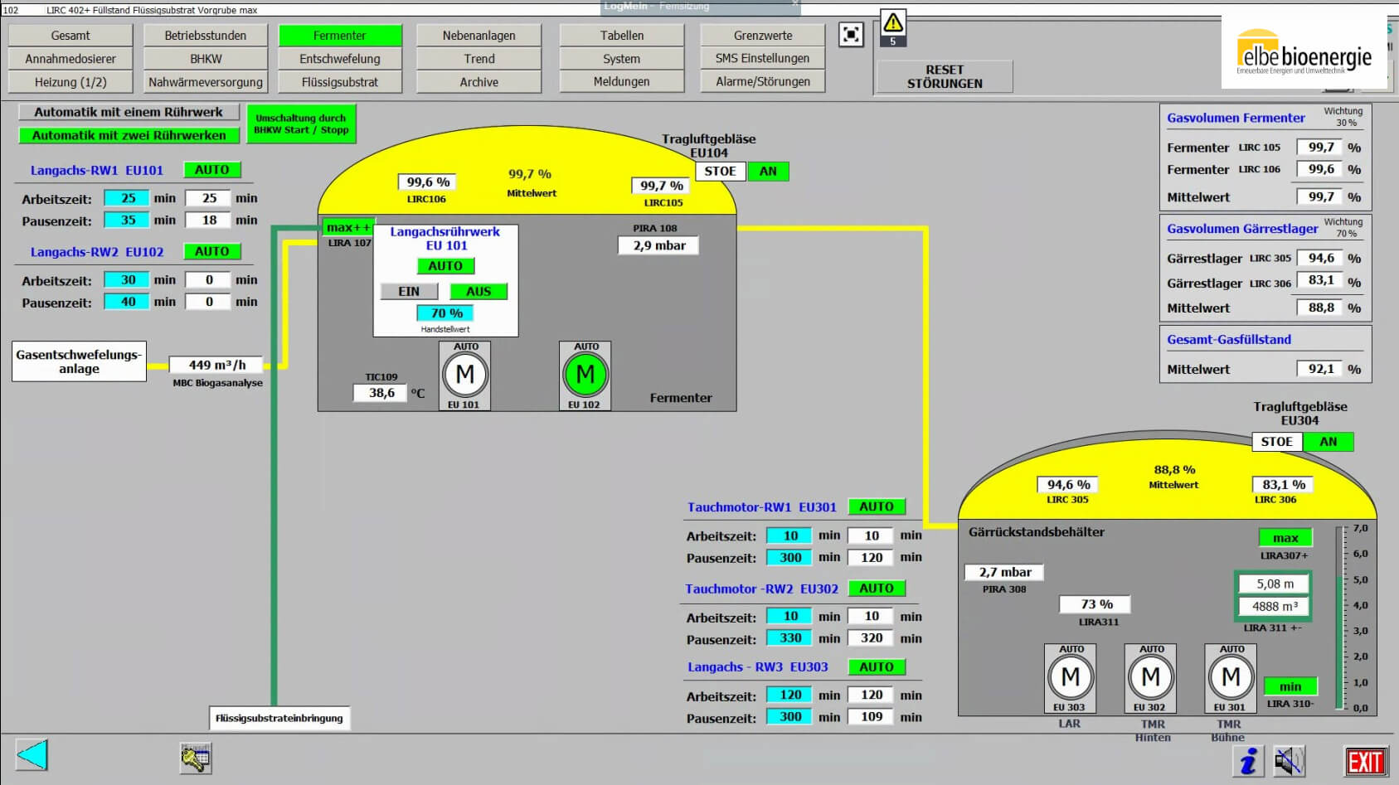Screen dimensions: 1399x785
Task: Open the BHKW page
Action: (x=206, y=59)
